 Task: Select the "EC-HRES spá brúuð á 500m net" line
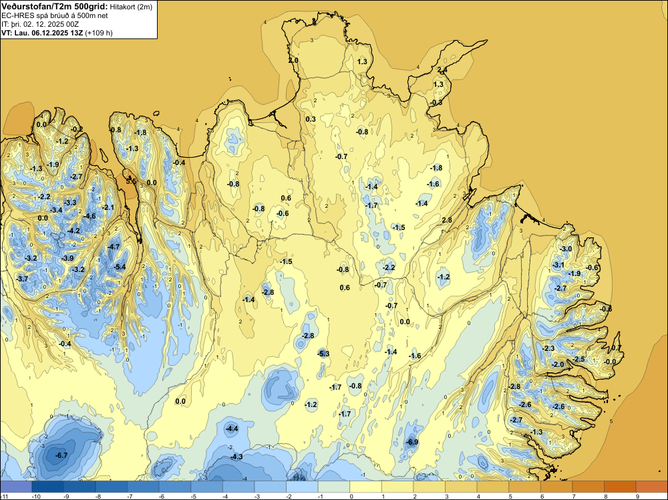coord(55,15)
